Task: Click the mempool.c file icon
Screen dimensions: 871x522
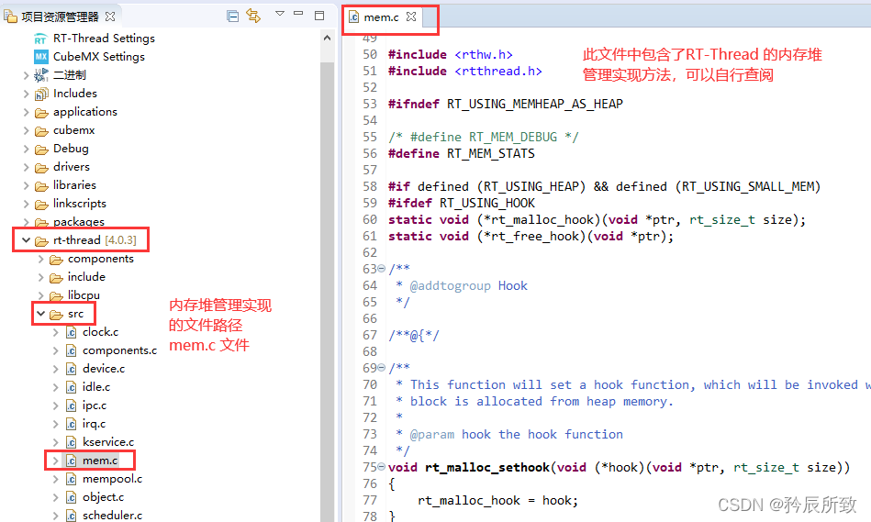Action: click(71, 479)
